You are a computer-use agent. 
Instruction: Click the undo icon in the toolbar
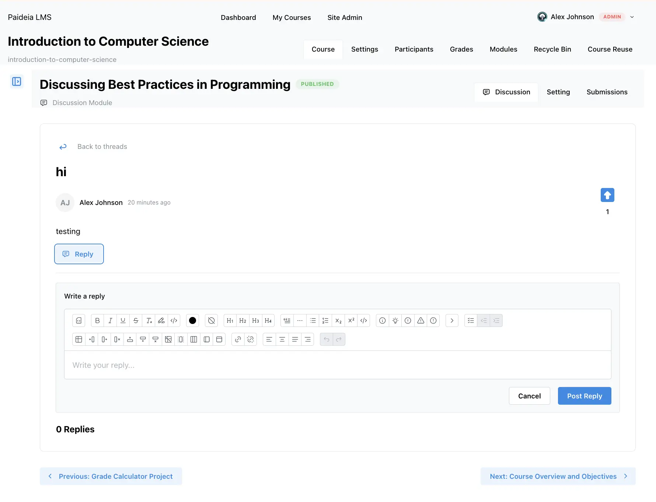pos(327,339)
